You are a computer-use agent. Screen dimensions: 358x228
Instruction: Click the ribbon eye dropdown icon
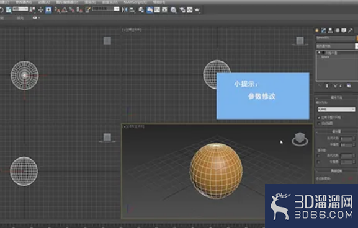[35, 17]
